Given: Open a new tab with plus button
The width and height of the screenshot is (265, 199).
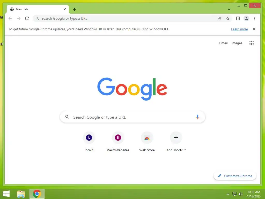Looking at the screenshot, I should 75,9.
